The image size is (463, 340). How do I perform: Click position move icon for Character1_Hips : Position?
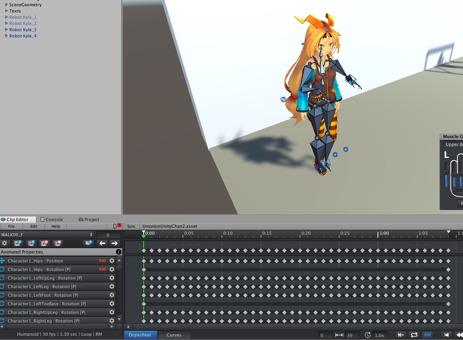[x=2, y=261]
